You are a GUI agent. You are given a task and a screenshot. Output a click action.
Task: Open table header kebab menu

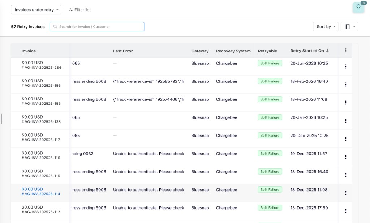(x=345, y=51)
